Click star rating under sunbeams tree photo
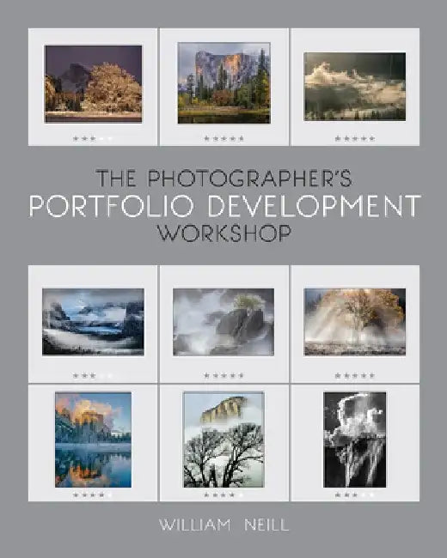The height and width of the screenshot is (558, 447). 355,375
